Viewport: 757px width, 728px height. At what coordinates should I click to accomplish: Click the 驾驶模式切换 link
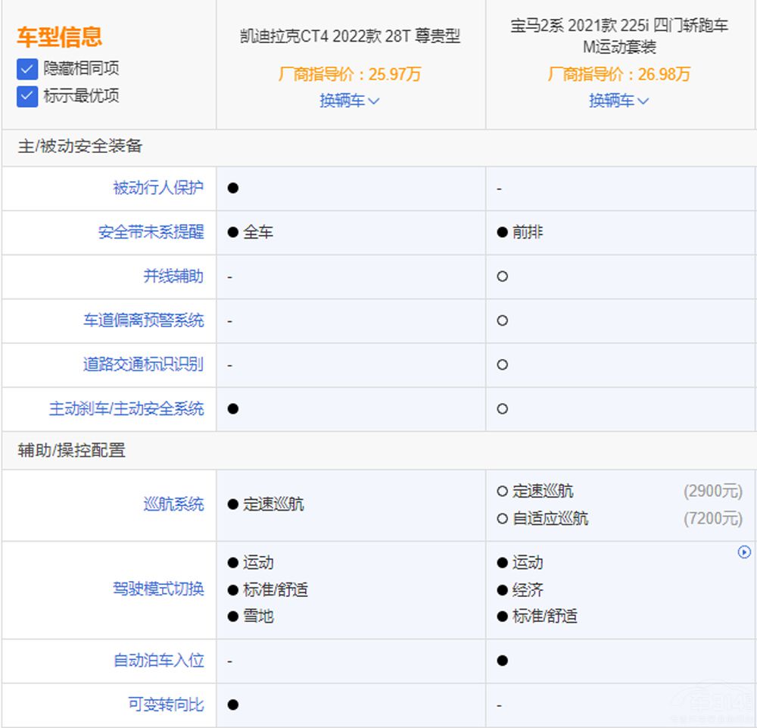click(158, 589)
